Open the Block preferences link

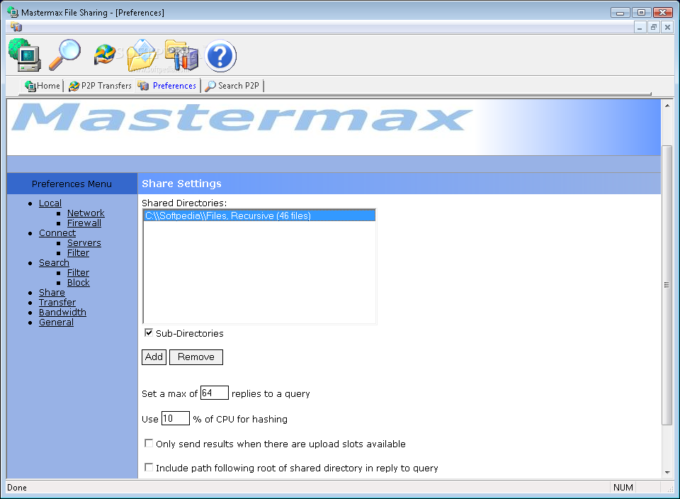tap(79, 283)
